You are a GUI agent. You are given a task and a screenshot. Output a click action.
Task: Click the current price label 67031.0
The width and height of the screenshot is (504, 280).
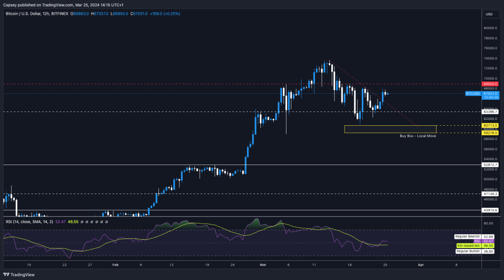(x=491, y=94)
